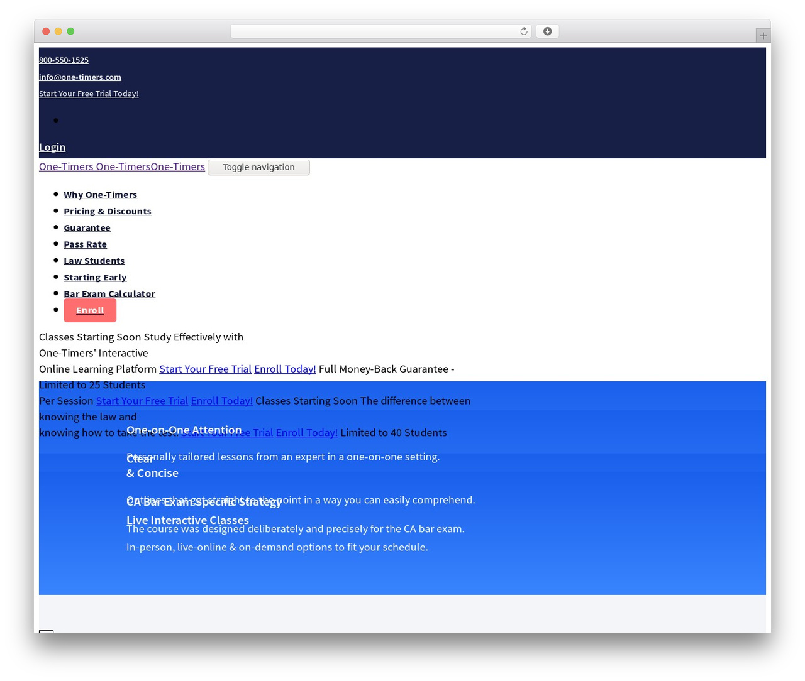Select Pricing & Discounts in the navigation
The height and width of the screenshot is (681, 805).
(x=108, y=211)
